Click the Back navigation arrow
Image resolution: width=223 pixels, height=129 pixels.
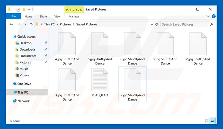click(11, 25)
